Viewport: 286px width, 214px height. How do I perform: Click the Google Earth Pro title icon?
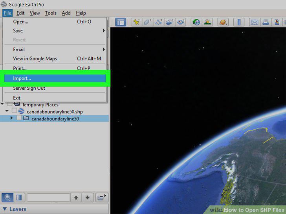(4, 4)
